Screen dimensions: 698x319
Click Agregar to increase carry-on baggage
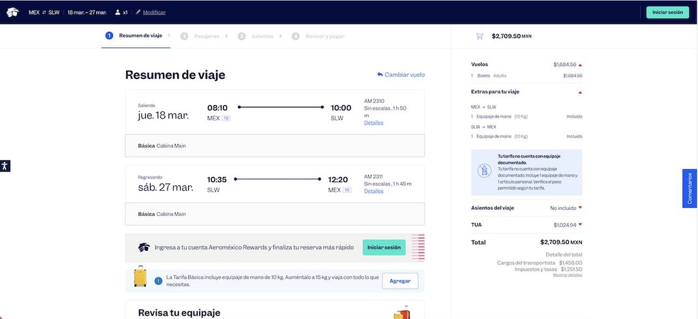point(399,281)
